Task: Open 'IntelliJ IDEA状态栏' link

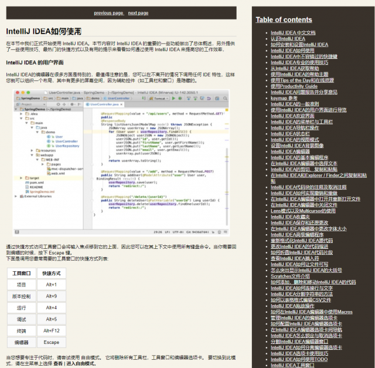Action: (x=290, y=134)
